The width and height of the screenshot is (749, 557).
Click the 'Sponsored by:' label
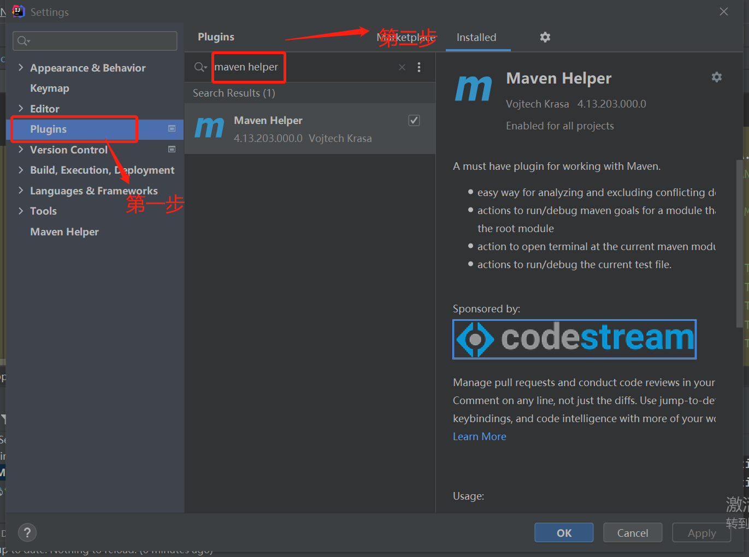(486, 309)
